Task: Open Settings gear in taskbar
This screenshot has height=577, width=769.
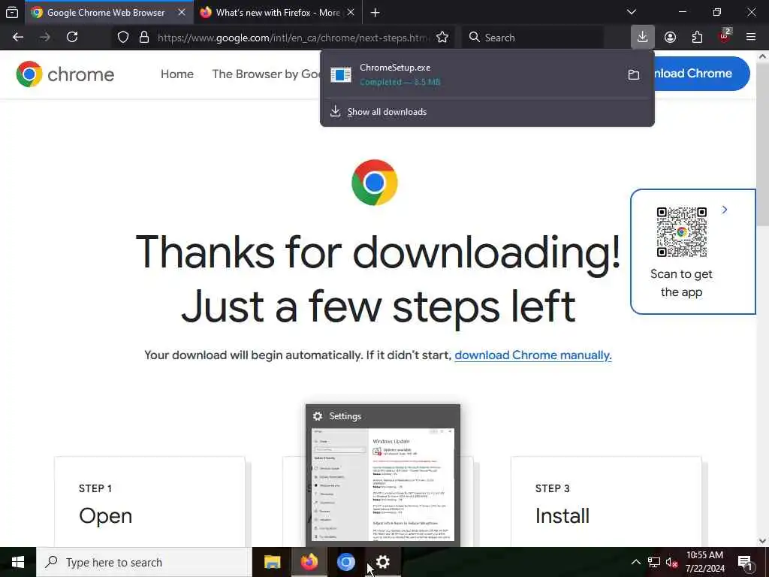Action: (382, 562)
